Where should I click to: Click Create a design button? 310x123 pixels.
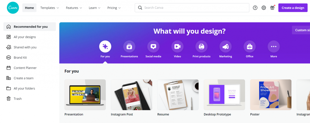pyautogui.click(x=293, y=8)
